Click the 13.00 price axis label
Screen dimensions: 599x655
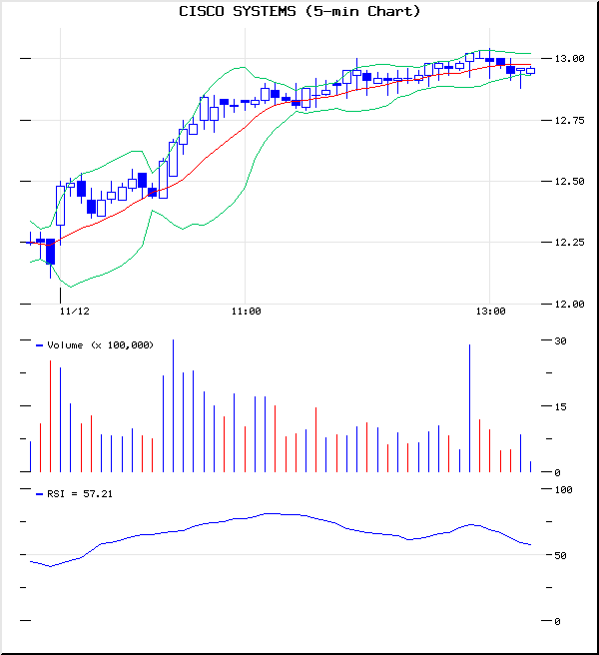(569, 59)
